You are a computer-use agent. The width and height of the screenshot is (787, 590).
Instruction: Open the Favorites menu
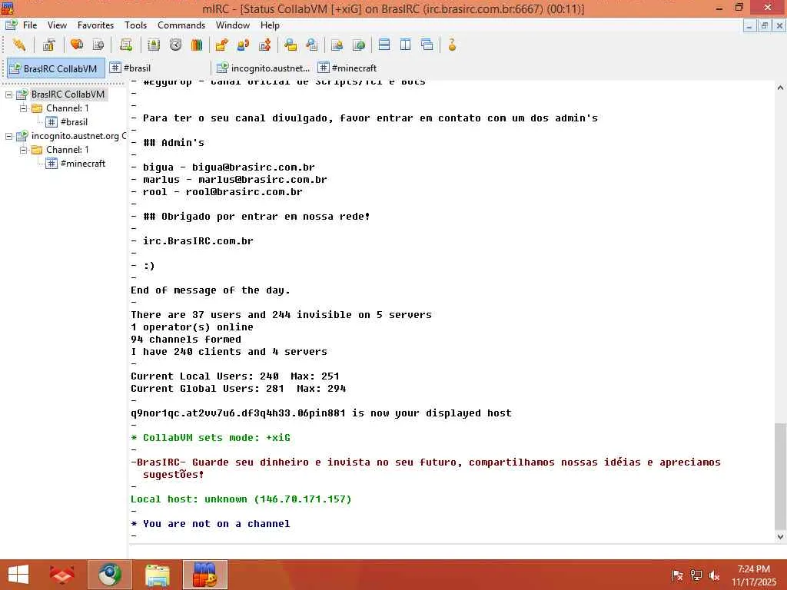[x=95, y=25]
